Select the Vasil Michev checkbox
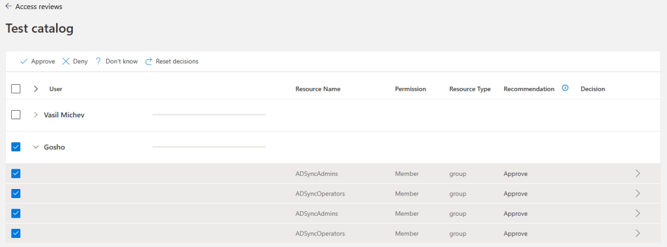Viewport: 667px width, 247px height. point(16,115)
